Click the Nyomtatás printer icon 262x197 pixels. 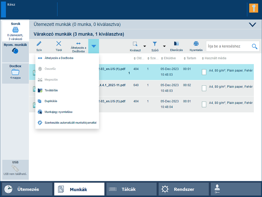(x=196, y=44)
